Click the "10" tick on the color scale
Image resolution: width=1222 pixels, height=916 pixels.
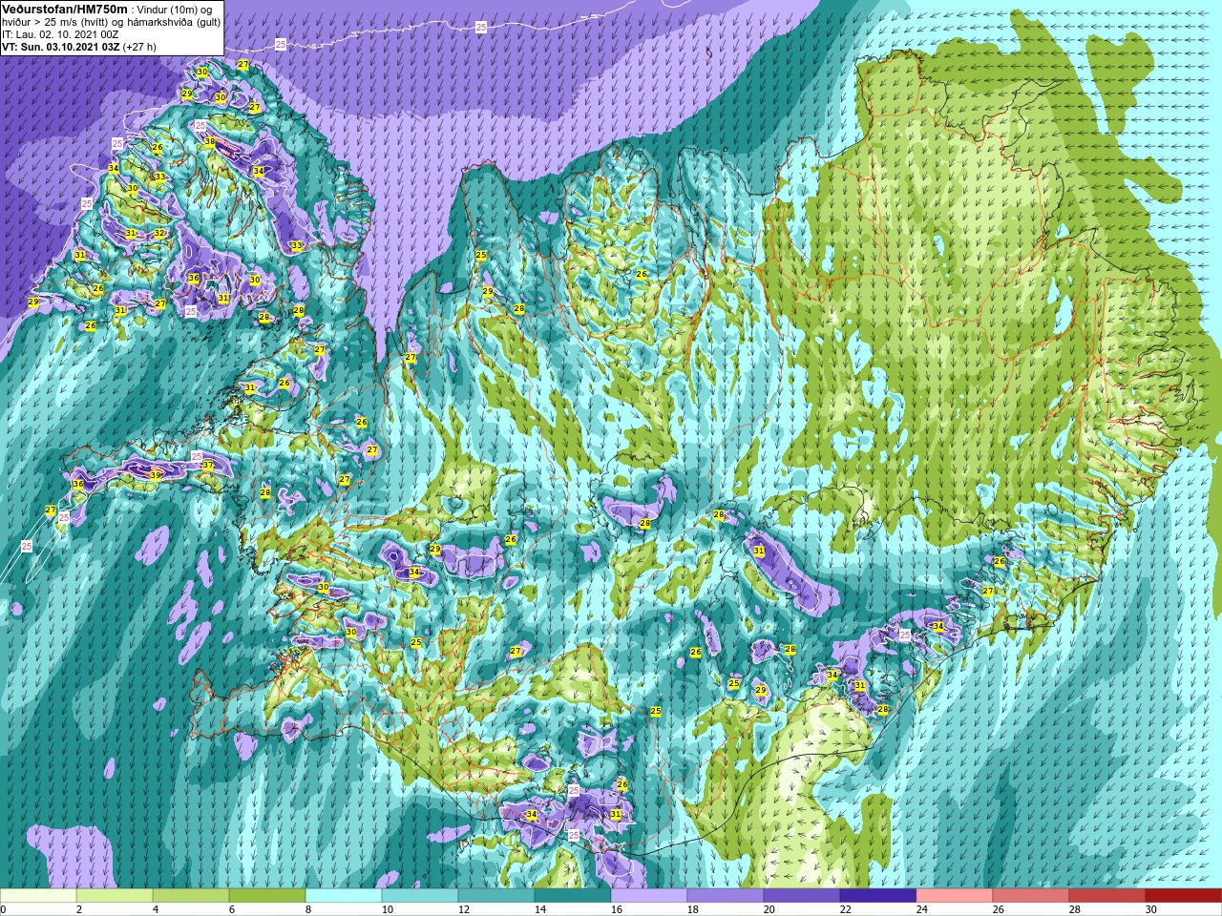pos(389,910)
